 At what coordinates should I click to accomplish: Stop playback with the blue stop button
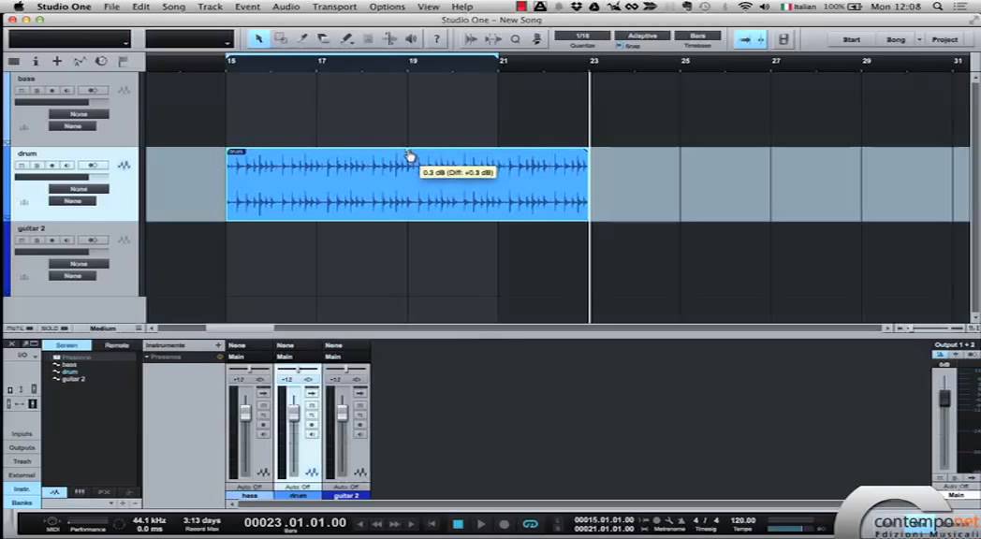coord(458,524)
